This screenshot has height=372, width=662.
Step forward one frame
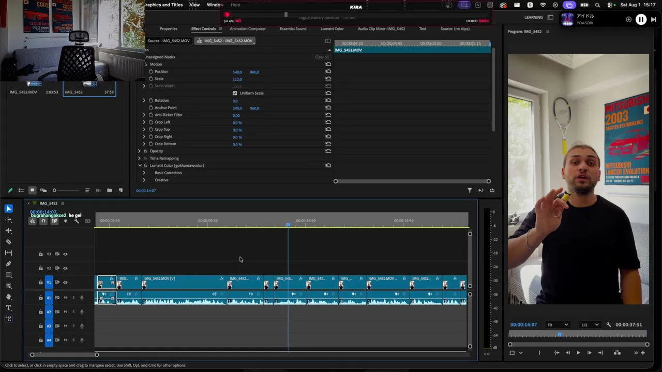pos(589,353)
